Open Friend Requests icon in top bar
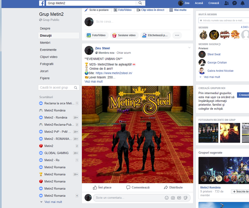249x208 pixels. pyautogui.click(x=227, y=3)
